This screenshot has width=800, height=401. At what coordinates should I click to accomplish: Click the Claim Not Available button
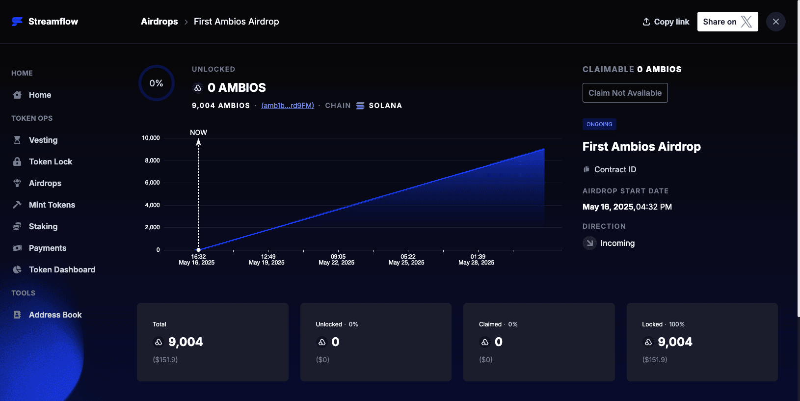(x=625, y=93)
